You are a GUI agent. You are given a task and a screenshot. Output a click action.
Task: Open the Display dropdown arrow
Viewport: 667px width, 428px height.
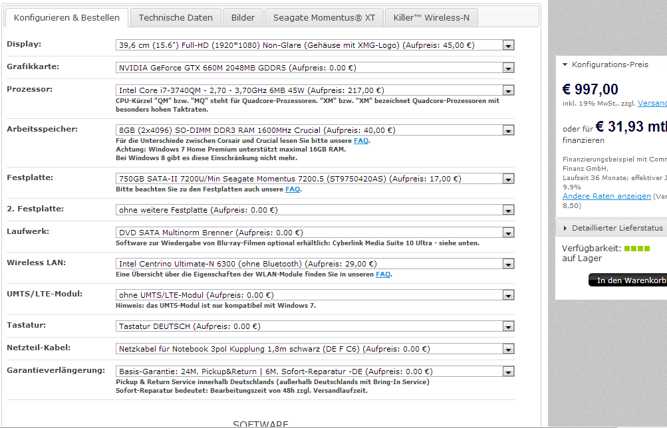pos(508,45)
